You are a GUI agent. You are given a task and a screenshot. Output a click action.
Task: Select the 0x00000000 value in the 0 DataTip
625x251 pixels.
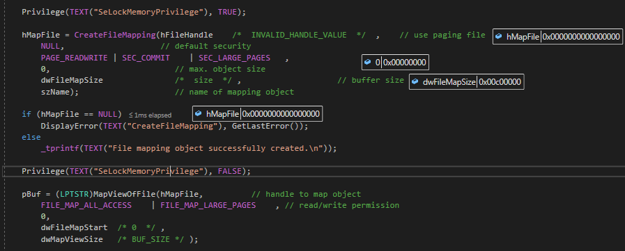[x=405, y=62]
